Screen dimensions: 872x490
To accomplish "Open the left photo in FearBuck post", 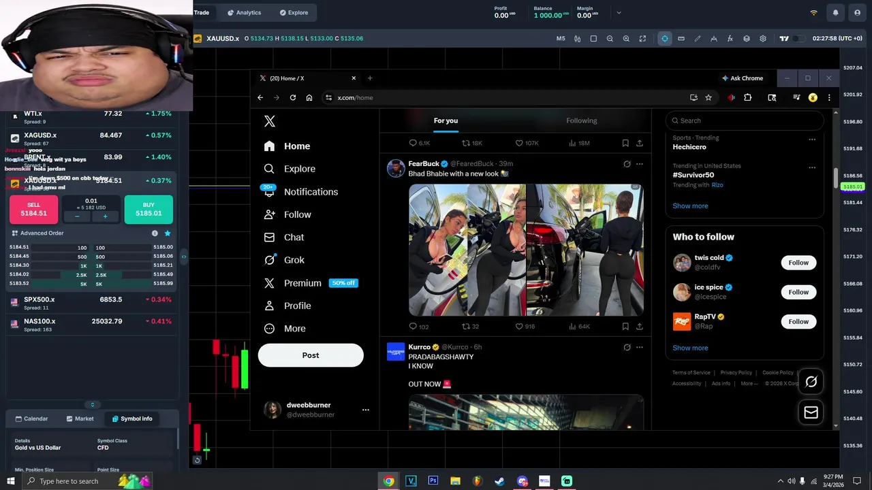I will 467,250.
